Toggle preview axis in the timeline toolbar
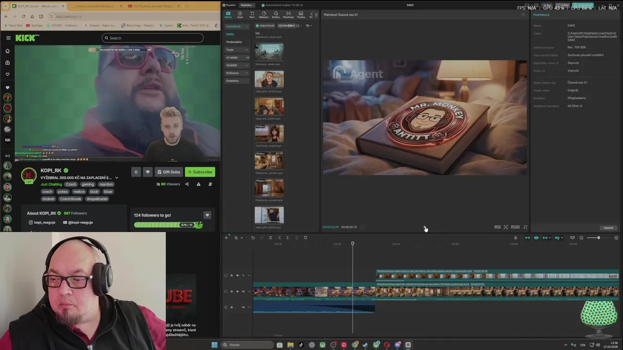 [x=558, y=238]
